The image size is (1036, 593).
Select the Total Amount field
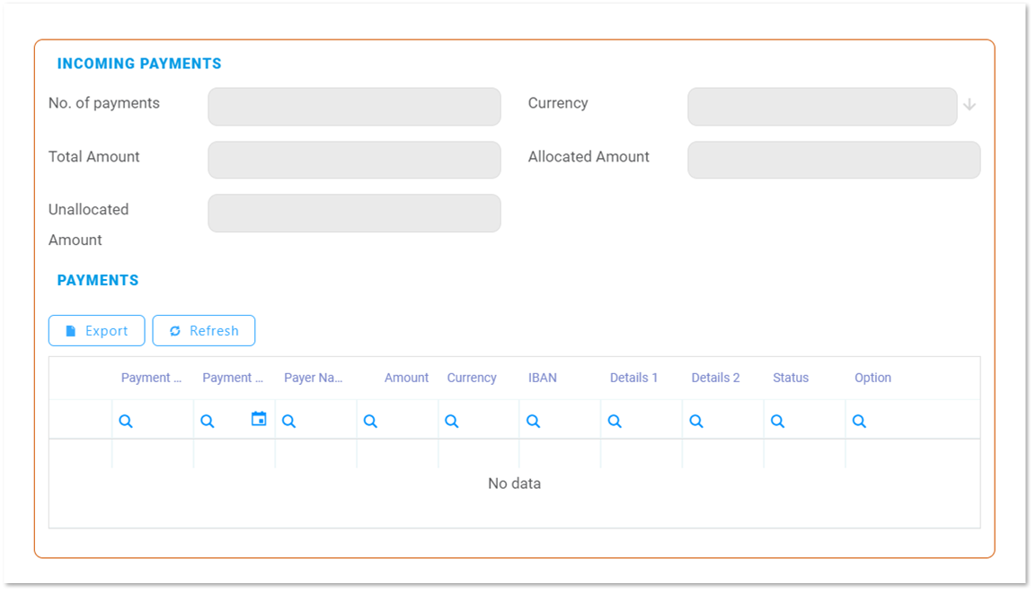coord(354,160)
